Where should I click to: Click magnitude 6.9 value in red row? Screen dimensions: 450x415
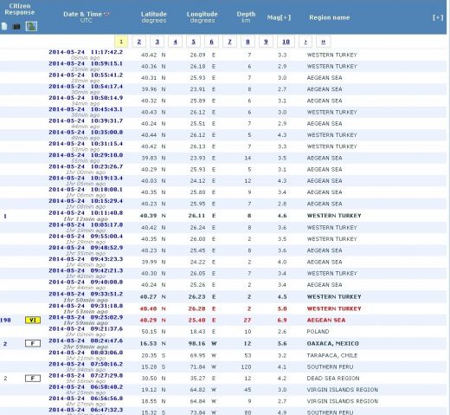(282, 321)
